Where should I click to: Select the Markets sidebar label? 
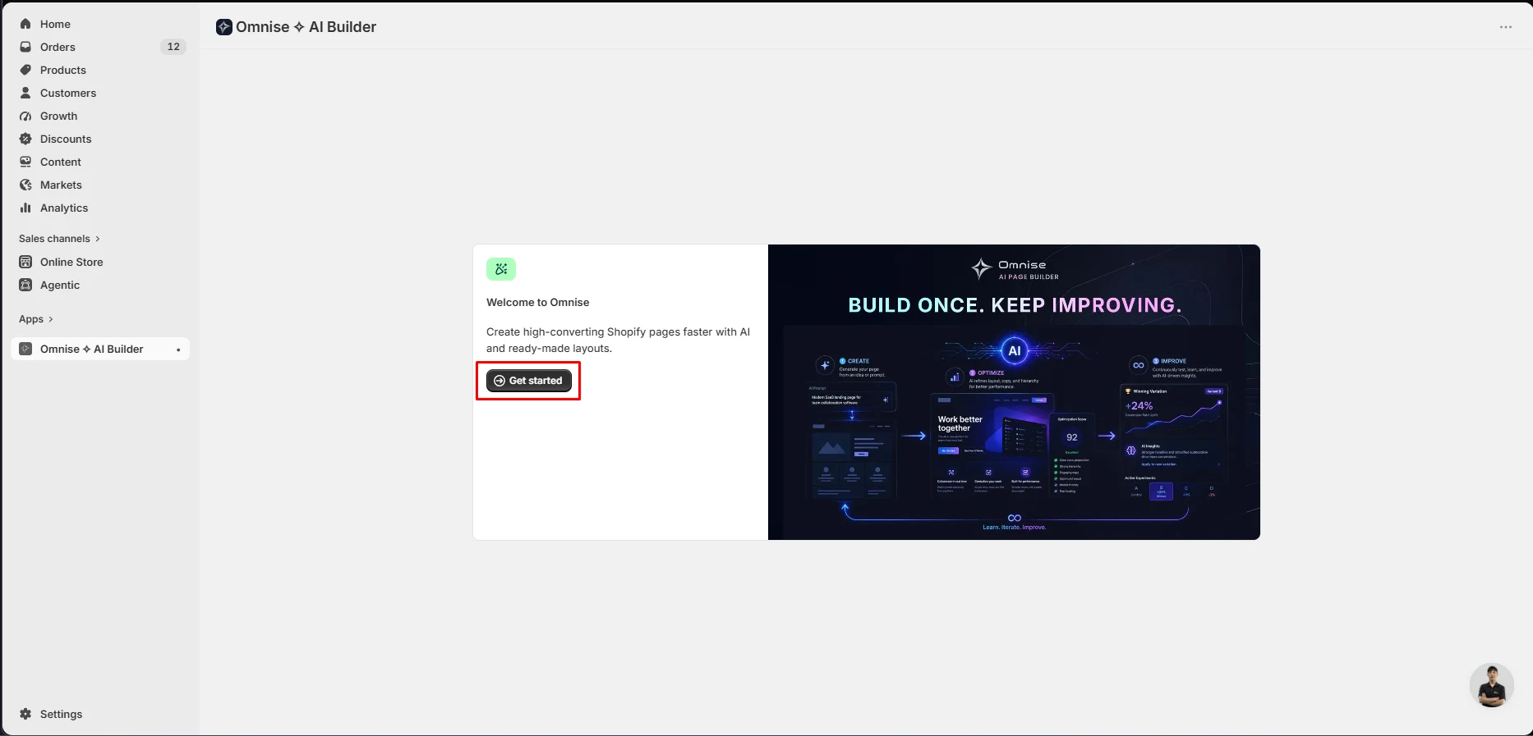pyautogui.click(x=61, y=185)
